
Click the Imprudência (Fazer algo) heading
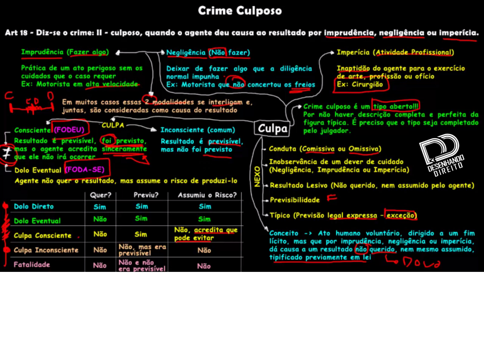pyautogui.click(x=65, y=52)
